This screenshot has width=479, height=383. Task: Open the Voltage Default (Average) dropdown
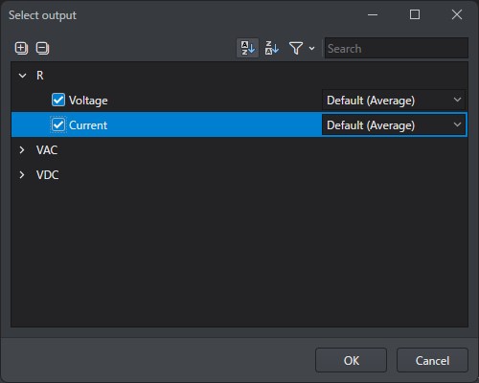pos(394,101)
